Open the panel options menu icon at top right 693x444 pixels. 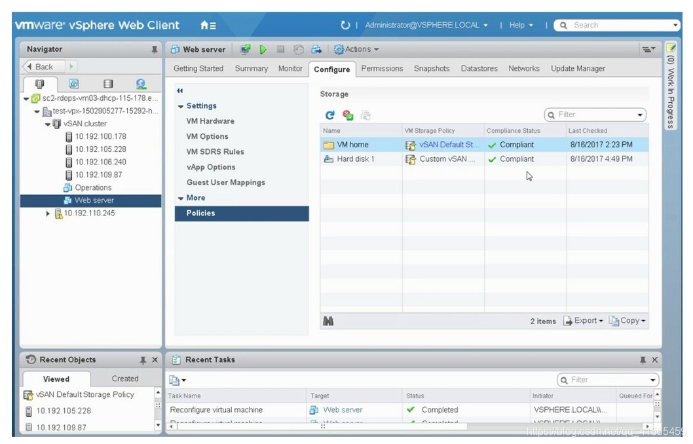click(648, 49)
